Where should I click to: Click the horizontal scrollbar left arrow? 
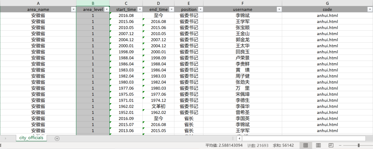pos(239,138)
